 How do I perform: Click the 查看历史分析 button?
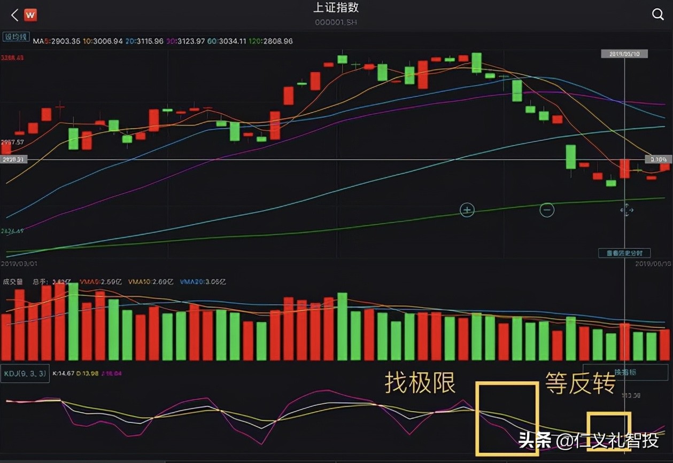click(x=623, y=253)
